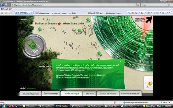Click the find friends arrow button
The height and width of the screenshot is (108, 173).
point(148,19)
